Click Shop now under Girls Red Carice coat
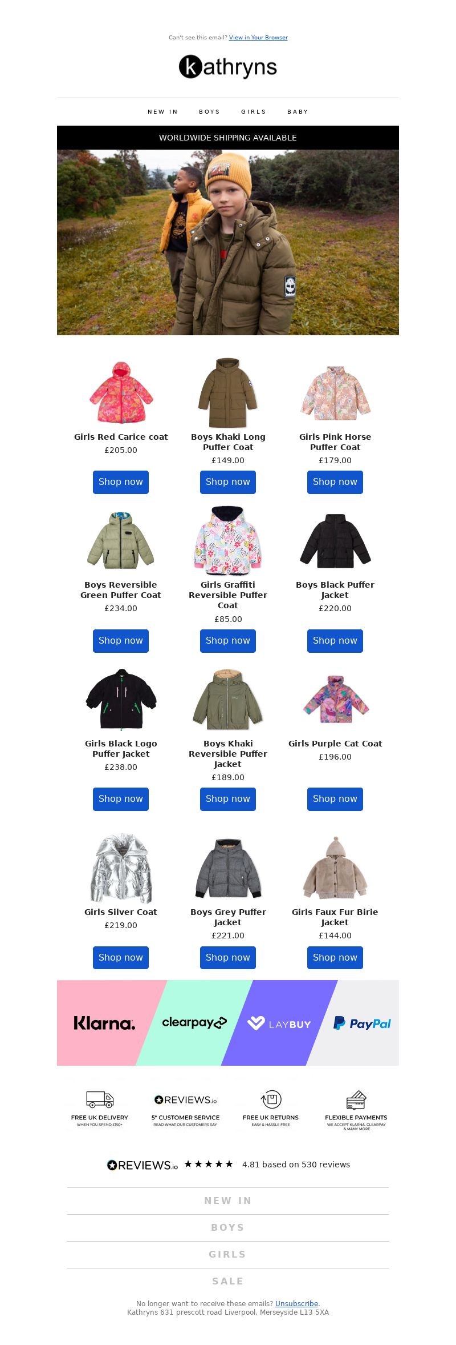This screenshot has height=1345, width=456. (121, 482)
